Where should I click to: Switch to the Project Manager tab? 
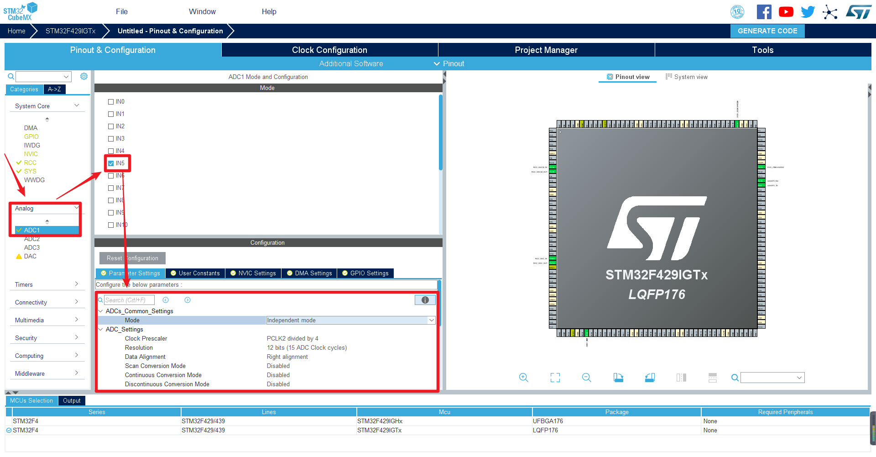click(x=546, y=50)
